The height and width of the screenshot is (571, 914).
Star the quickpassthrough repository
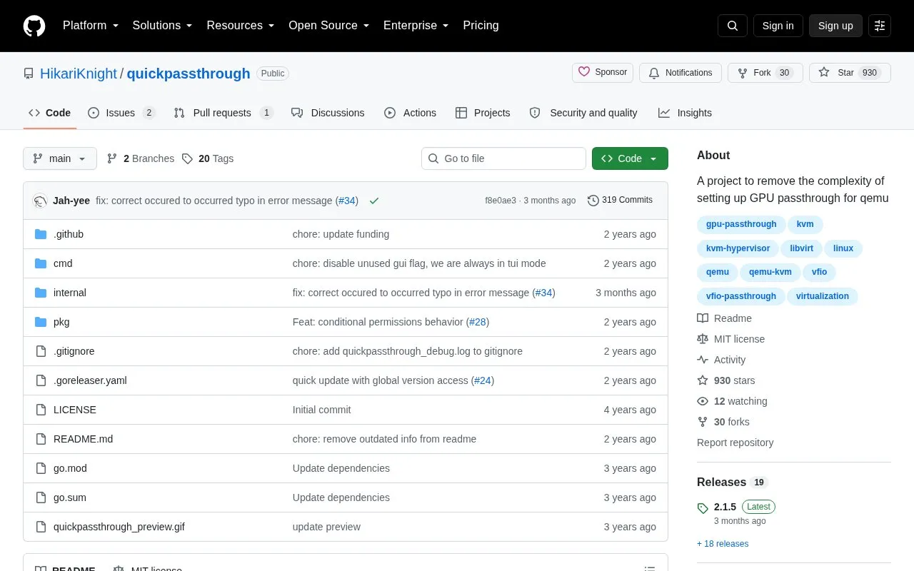(850, 73)
